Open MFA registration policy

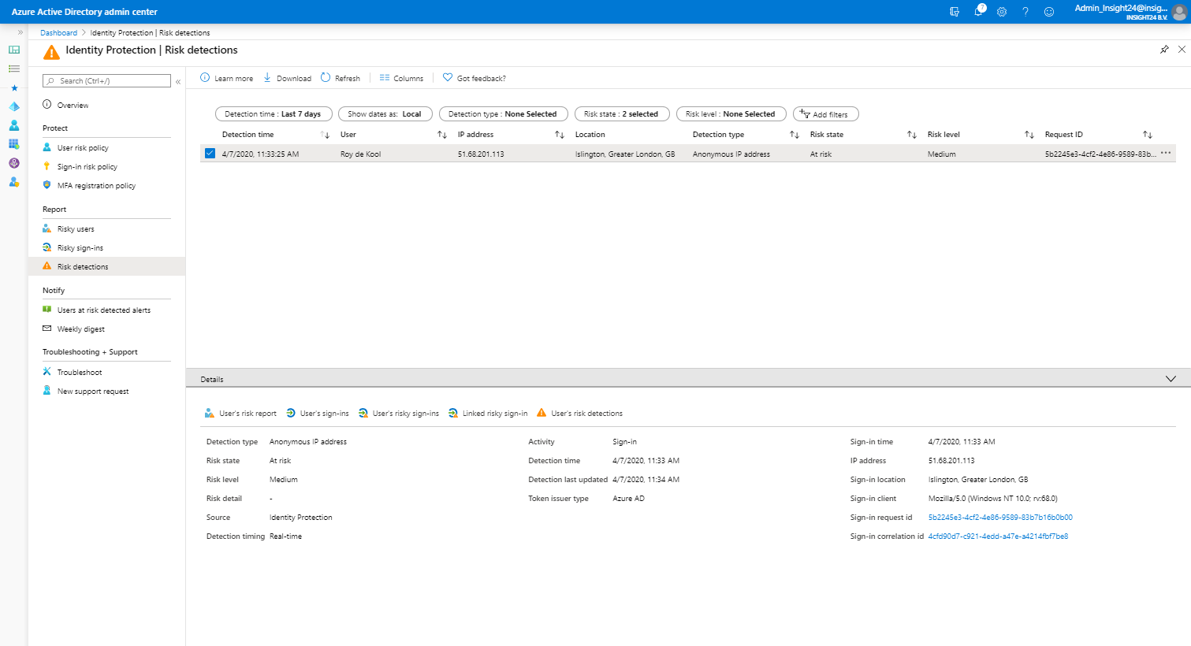pos(96,185)
